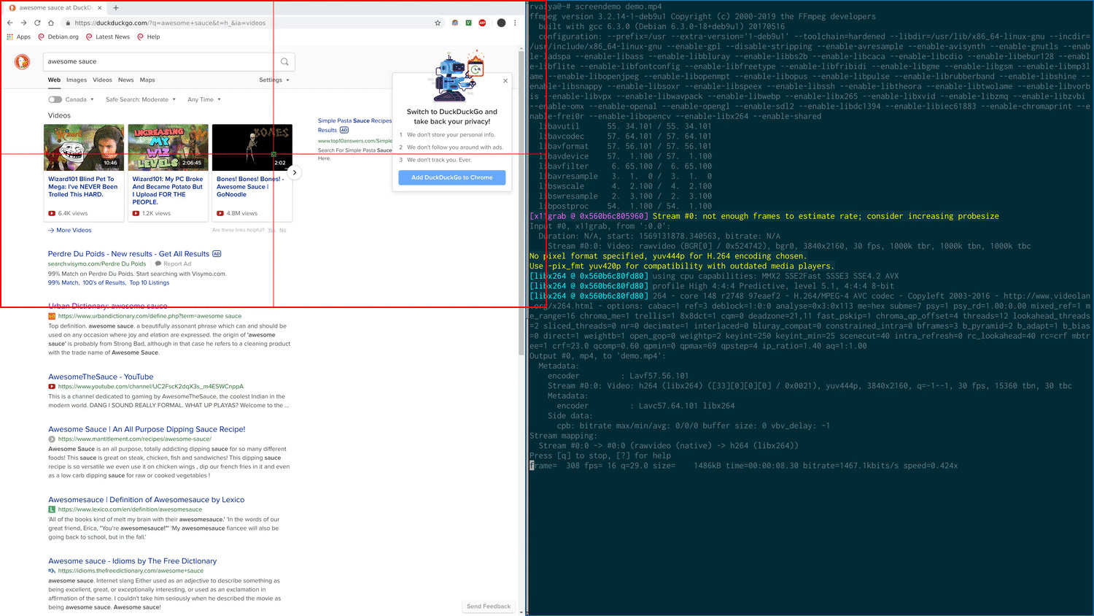Click the browser address bar URL
This screenshot has width=1094, height=616.
(x=170, y=23)
